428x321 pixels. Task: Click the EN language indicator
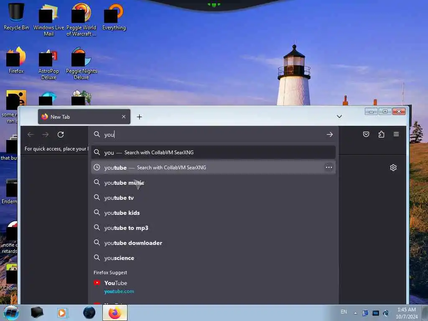click(344, 312)
